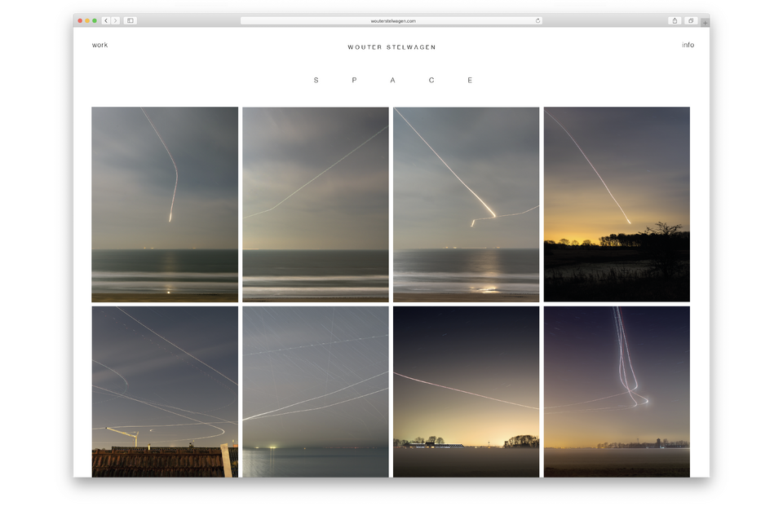Screen dimensions: 783x528
Task: Open the Share menu icon
Action: (675, 20)
